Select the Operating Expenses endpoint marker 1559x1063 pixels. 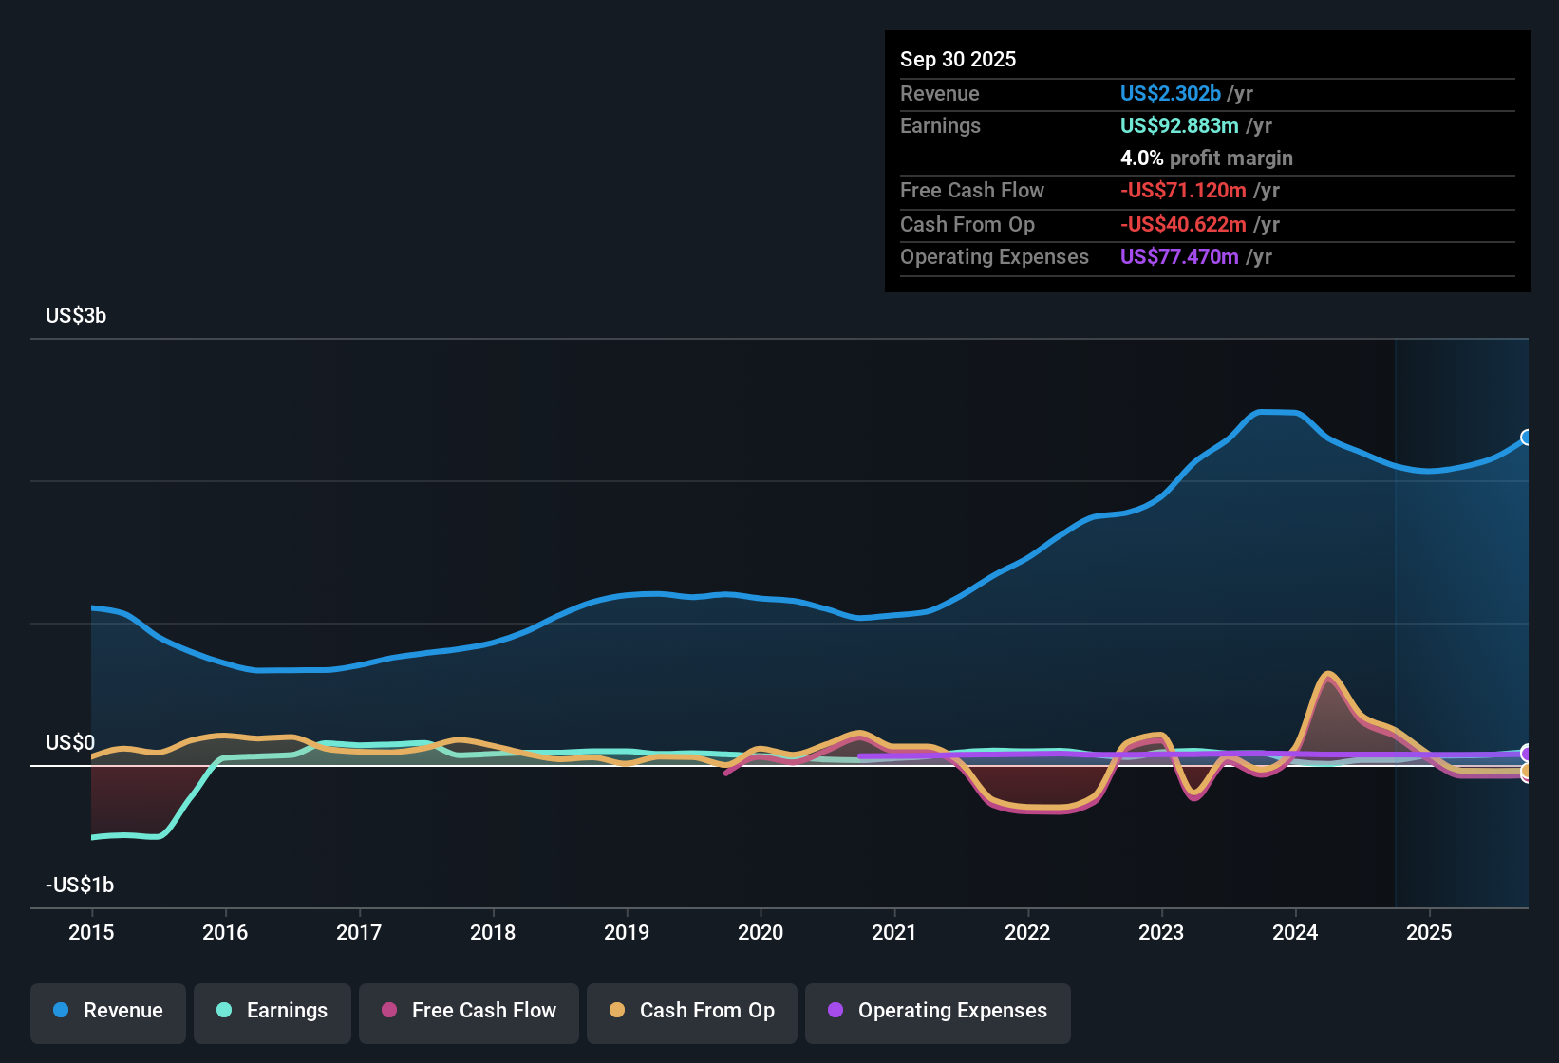click(1527, 752)
